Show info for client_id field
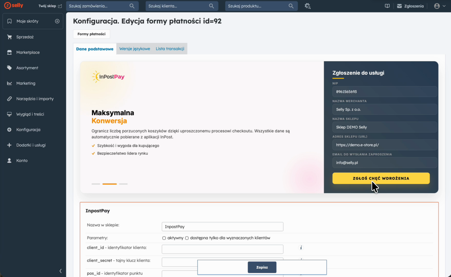Screen dimensions: 451x277 point(301,248)
